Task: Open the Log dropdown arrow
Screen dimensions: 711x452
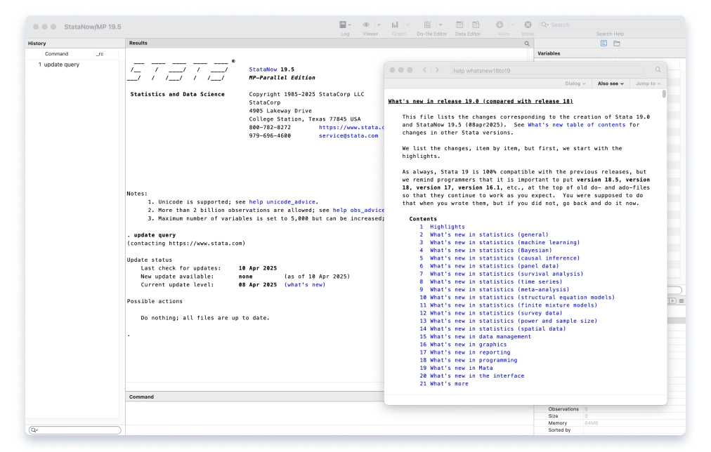Action: click(x=350, y=25)
